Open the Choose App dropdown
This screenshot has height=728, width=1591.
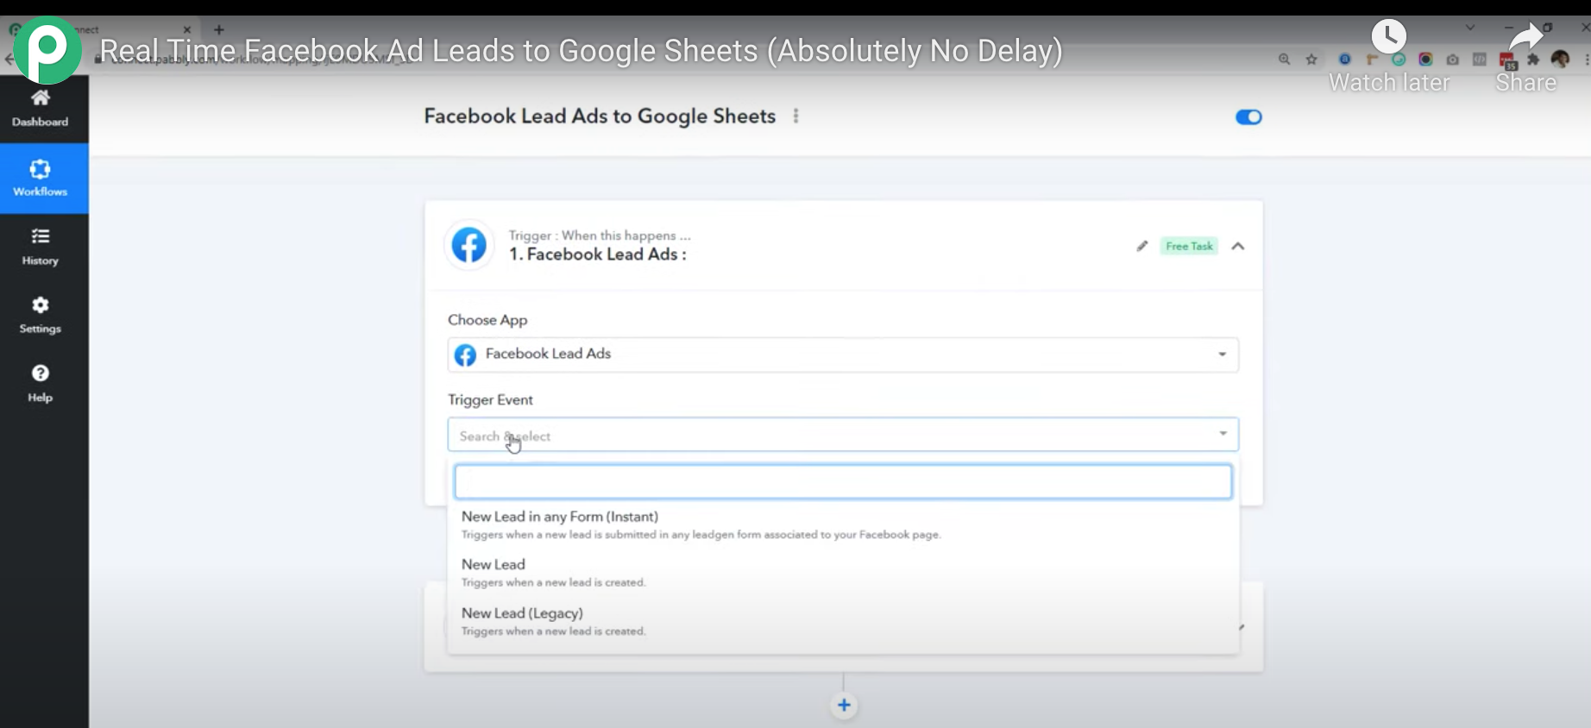842,355
